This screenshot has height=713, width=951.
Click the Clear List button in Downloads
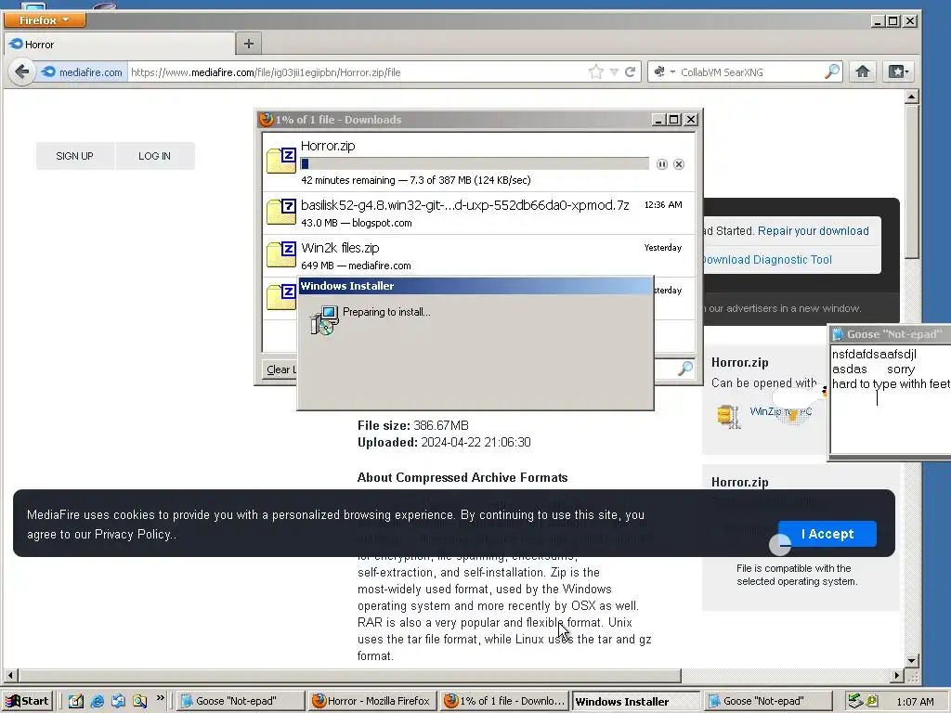280,369
